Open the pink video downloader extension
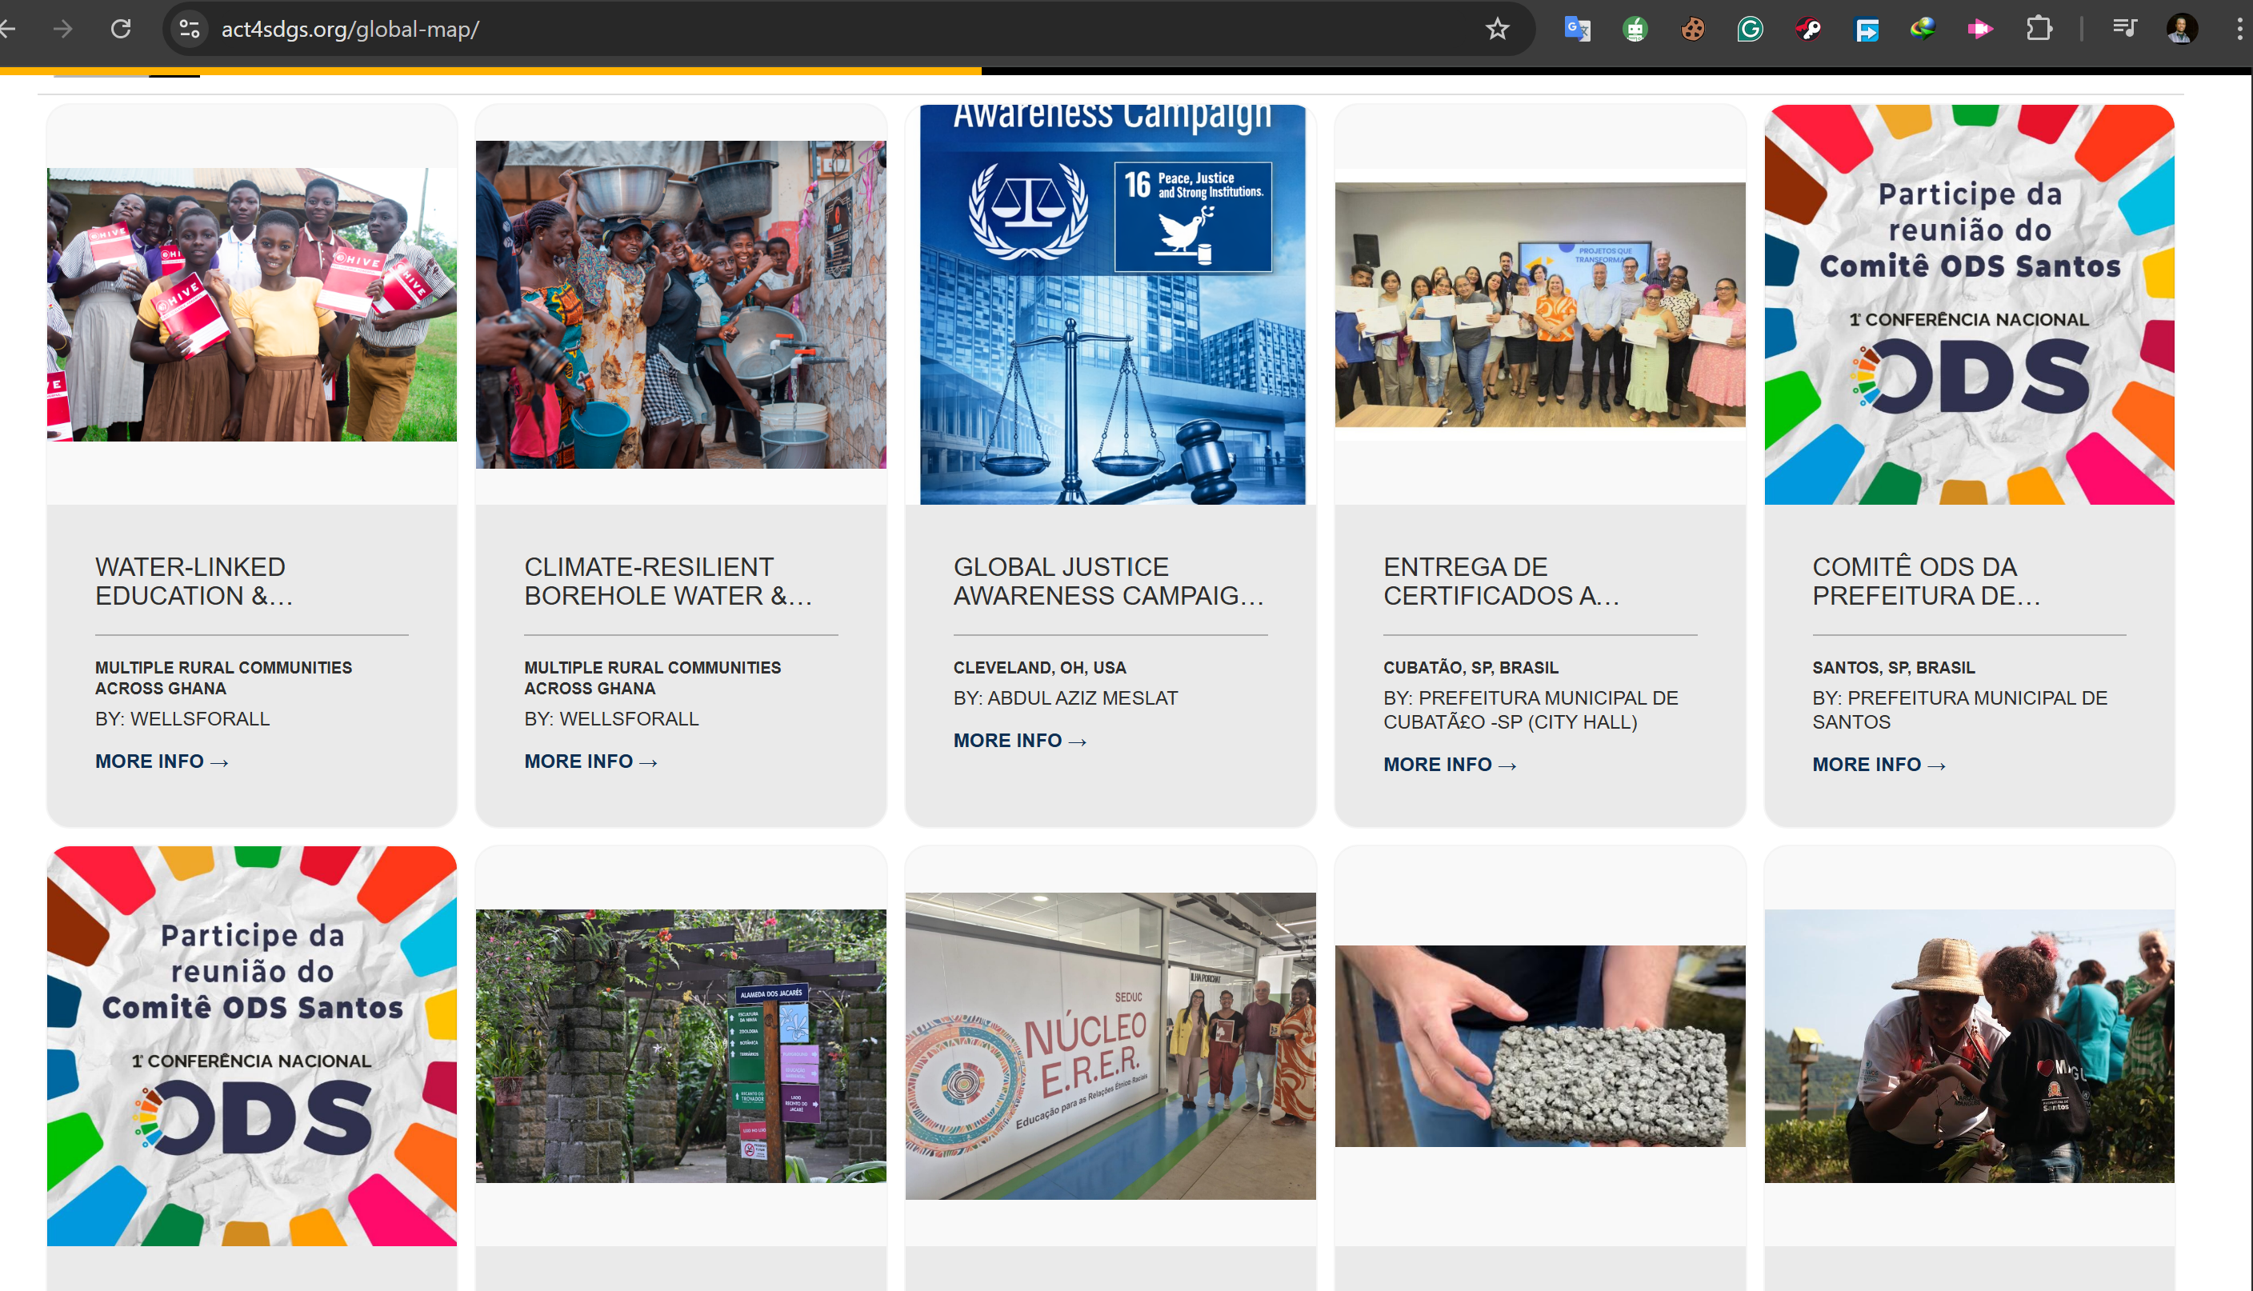The width and height of the screenshot is (2253, 1291). [1981, 30]
